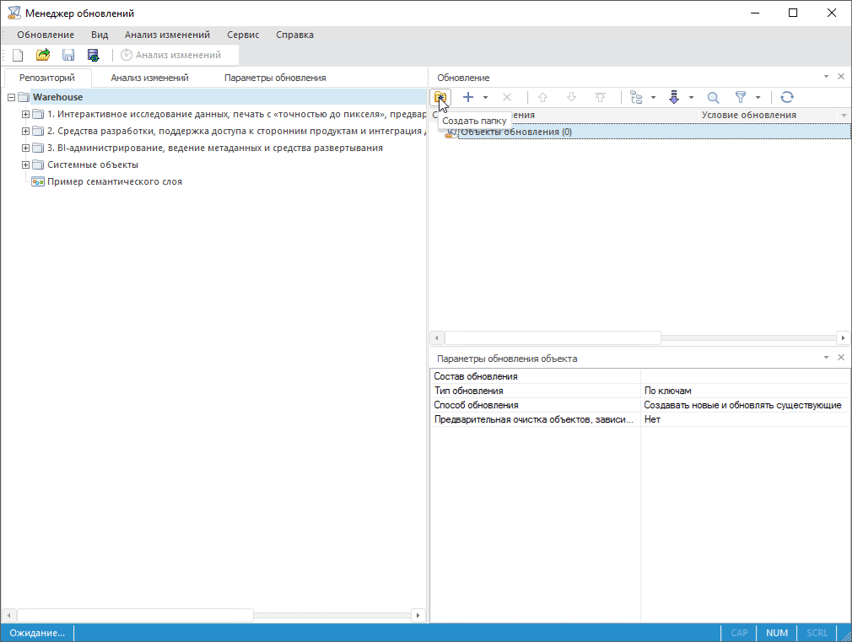Select 'Пример семантического слоя' in the tree
Image resolution: width=852 pixels, height=642 pixels.
(115, 181)
